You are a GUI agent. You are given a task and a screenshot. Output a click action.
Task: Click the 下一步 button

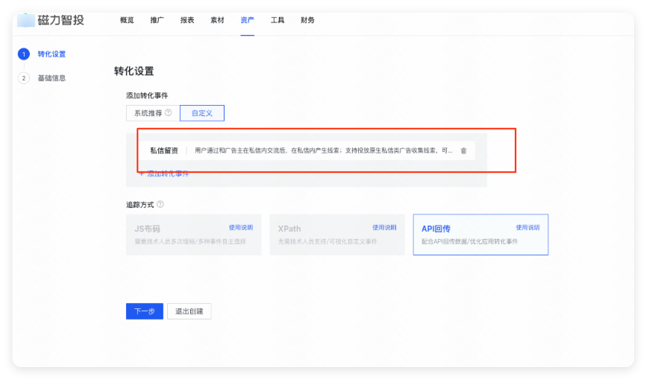pos(145,311)
